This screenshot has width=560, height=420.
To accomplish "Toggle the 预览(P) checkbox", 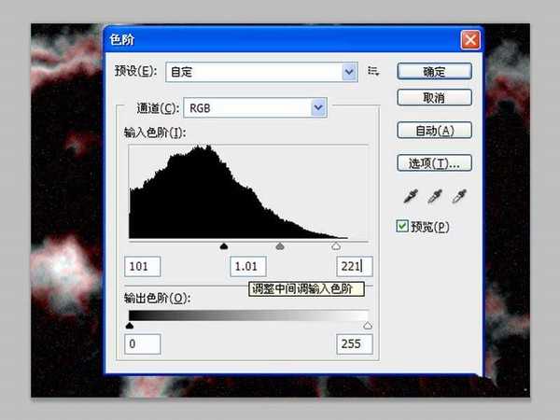I will pos(403,226).
